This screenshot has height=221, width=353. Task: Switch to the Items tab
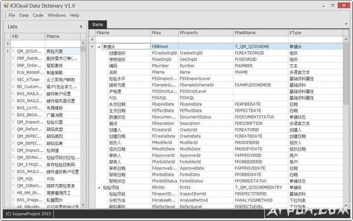98,25
